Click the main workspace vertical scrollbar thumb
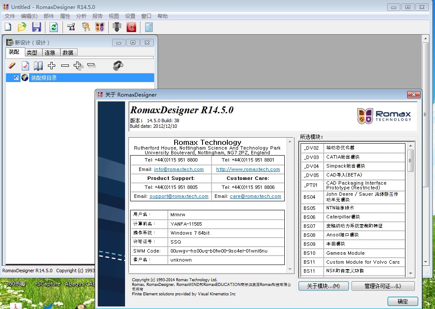Image resolution: width=435 pixels, height=309 pixels. coord(425,114)
